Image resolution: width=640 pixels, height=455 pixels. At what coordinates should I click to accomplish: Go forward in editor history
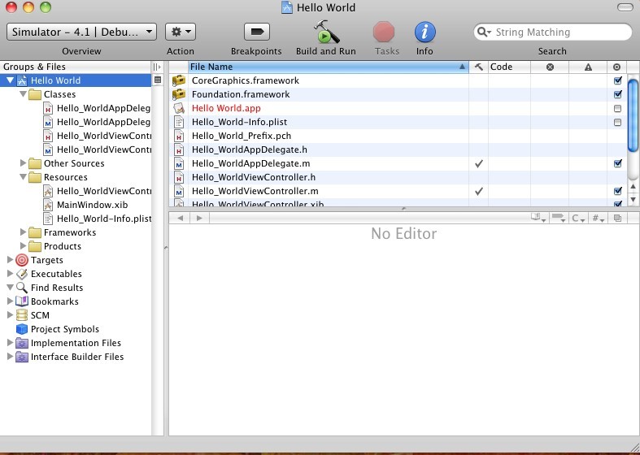[x=199, y=218]
